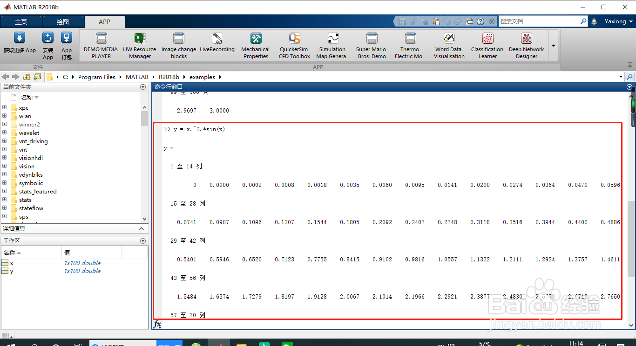Open the Mechanical Properties app

coord(256,46)
